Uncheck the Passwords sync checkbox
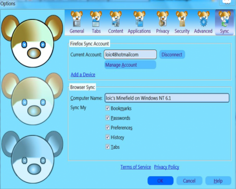The width and height of the screenshot is (236, 189). [108, 118]
